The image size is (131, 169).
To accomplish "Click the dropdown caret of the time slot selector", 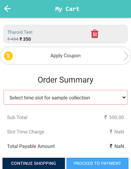I will click(x=124, y=97).
